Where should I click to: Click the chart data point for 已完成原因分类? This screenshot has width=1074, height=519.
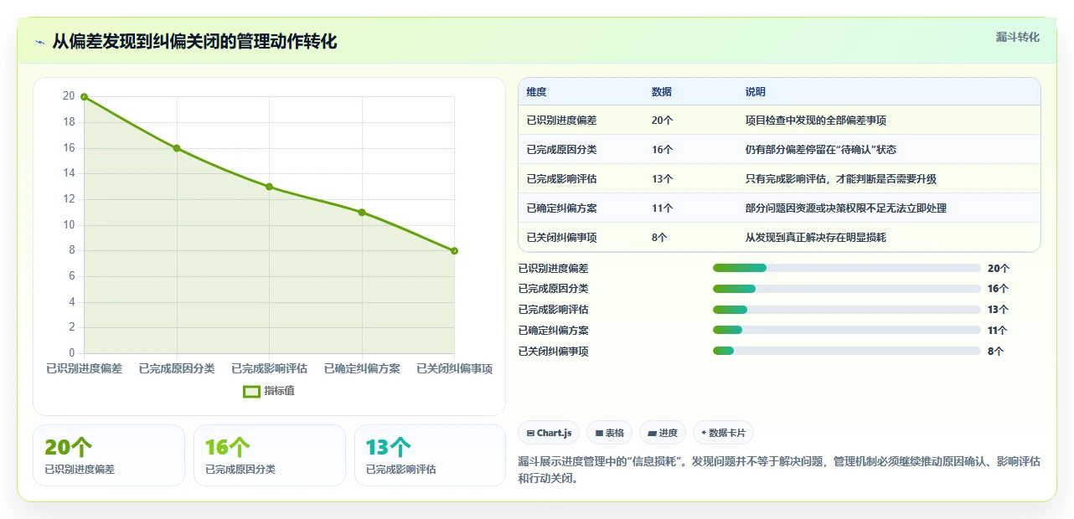pyautogui.click(x=177, y=148)
